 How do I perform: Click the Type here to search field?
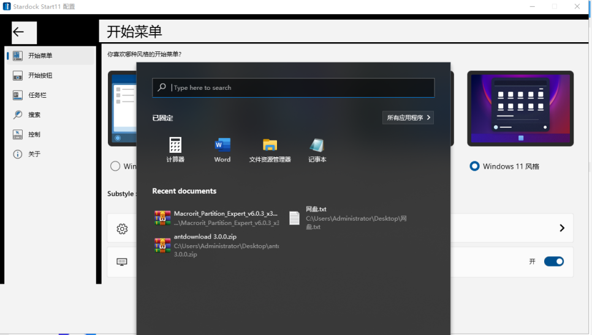coord(294,87)
